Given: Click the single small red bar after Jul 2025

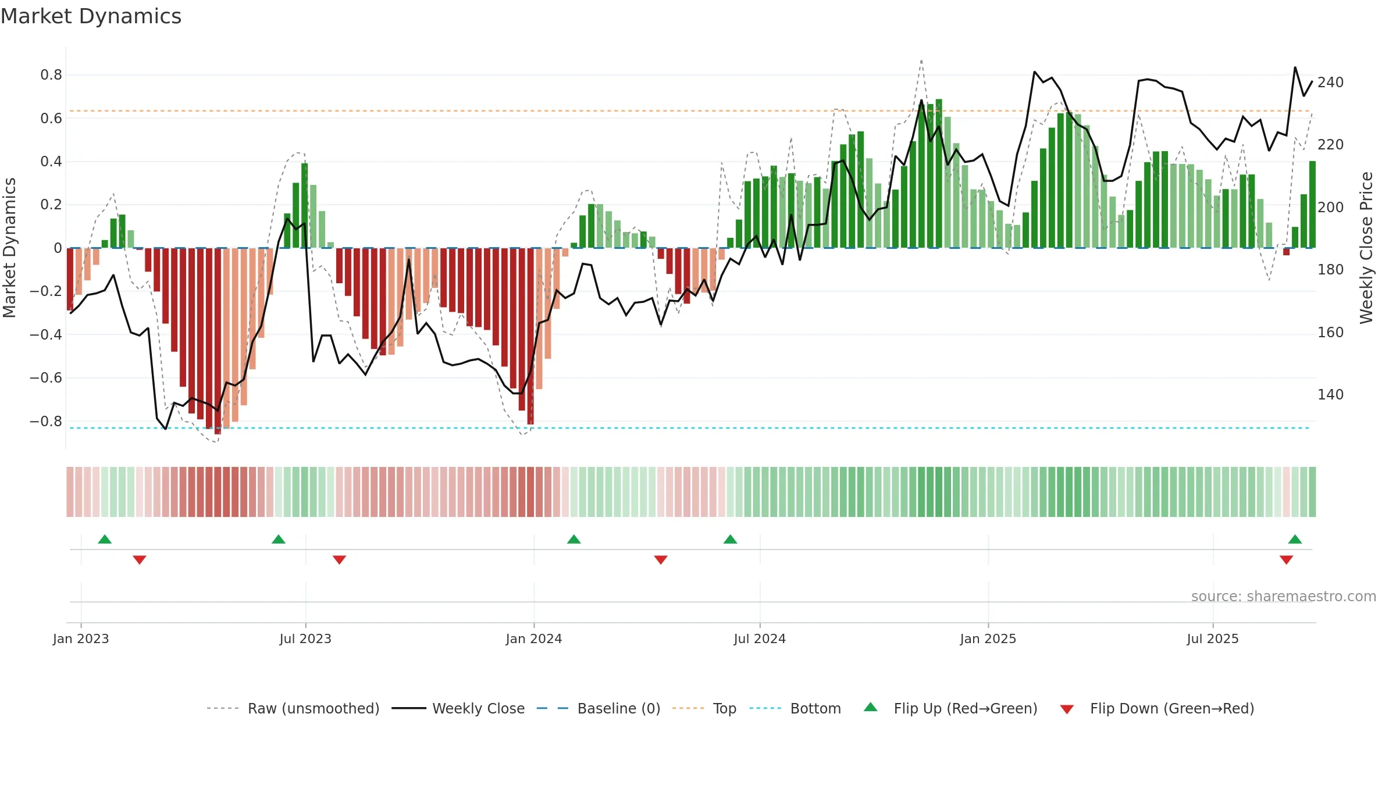Looking at the screenshot, I should coord(1286,251).
